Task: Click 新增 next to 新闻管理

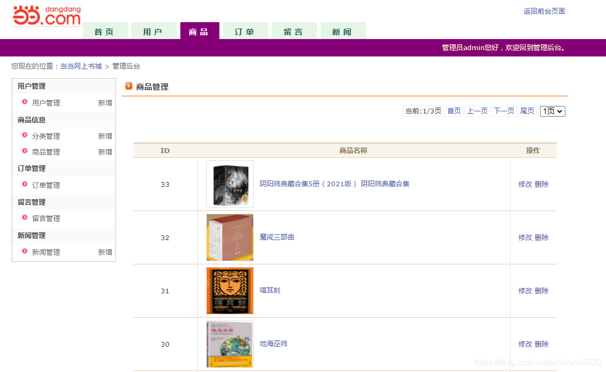Action: tap(105, 252)
